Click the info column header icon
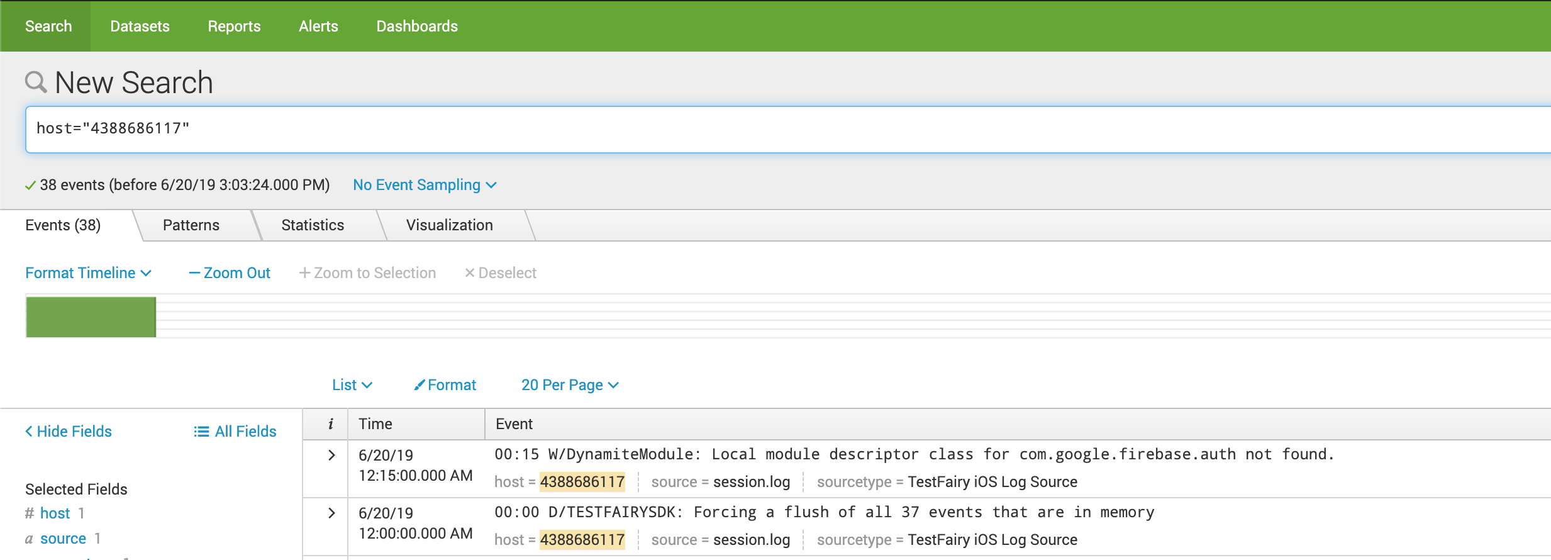This screenshot has height=560, width=1551. click(x=331, y=424)
